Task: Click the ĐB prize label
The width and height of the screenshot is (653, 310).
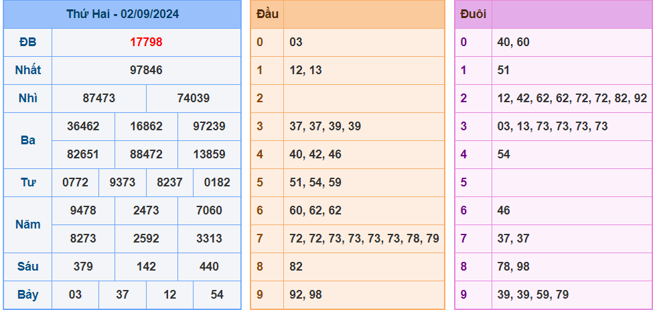Action: 27,42
